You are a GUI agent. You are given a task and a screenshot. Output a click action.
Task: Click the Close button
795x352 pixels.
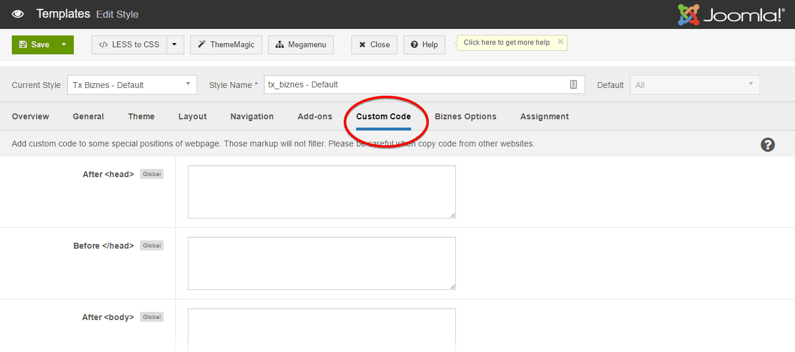tap(374, 45)
